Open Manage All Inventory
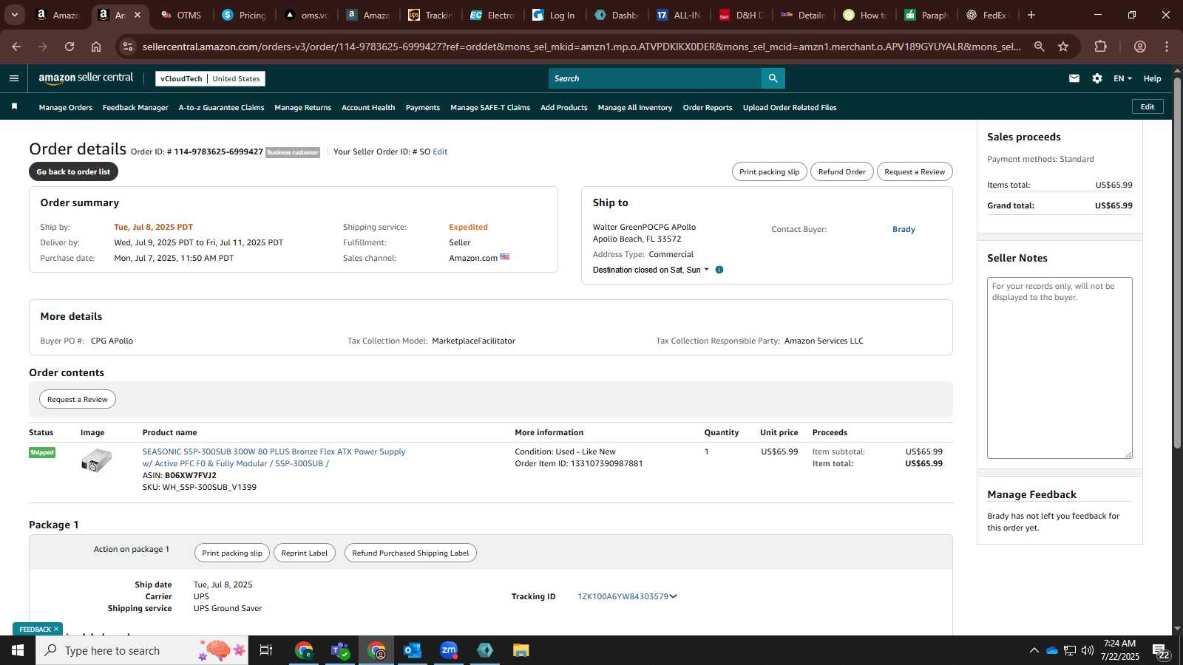The image size is (1183, 665). coord(635,108)
